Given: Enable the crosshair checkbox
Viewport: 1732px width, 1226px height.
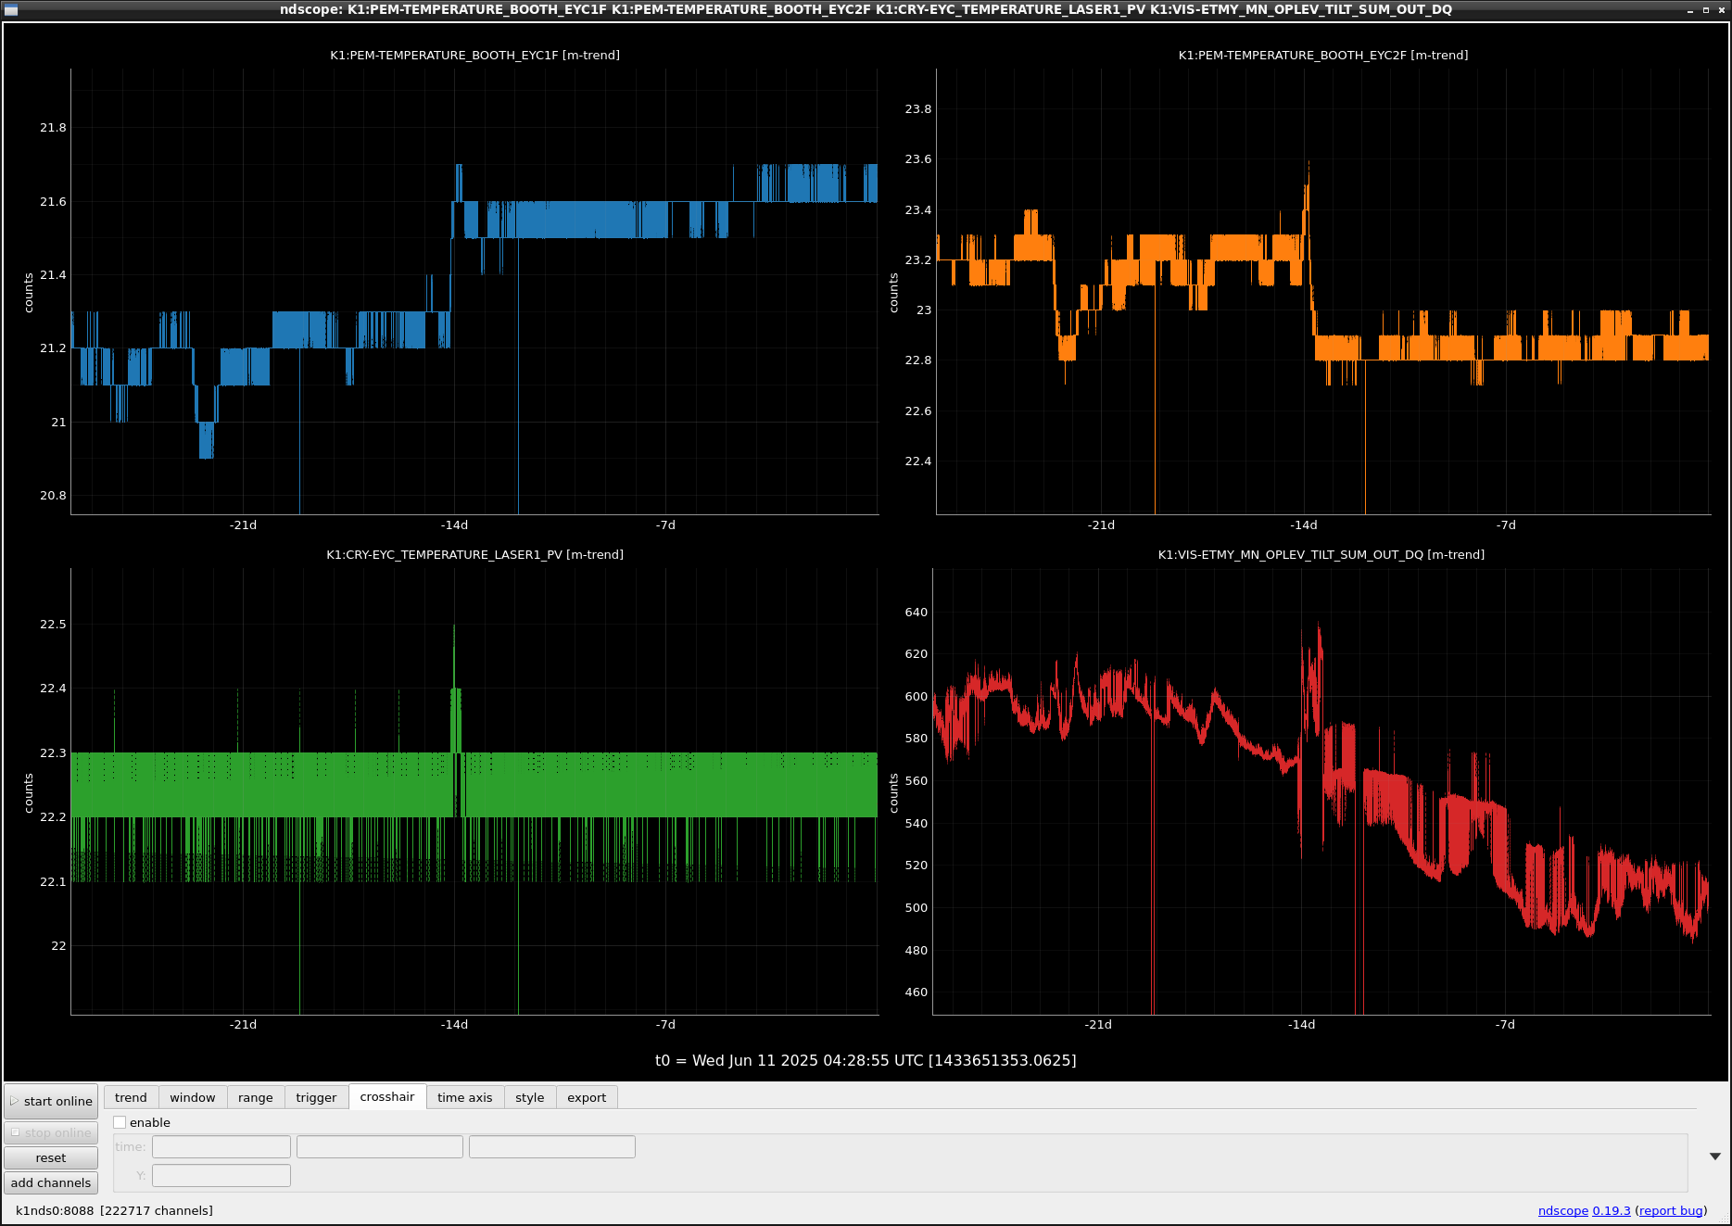Looking at the screenshot, I should coord(120,1122).
